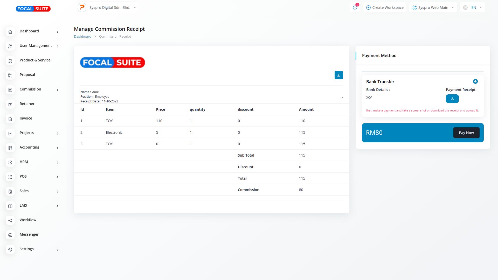This screenshot has height=280, width=498.
Task: Click the download receipt icon button
Action: [x=338, y=75]
